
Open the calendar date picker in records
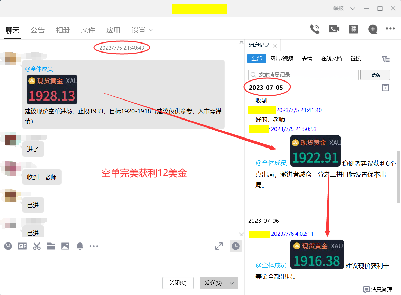[x=385, y=88]
